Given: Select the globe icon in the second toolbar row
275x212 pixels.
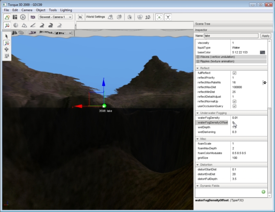Looking at the screenshot, I should click(x=15, y=26).
